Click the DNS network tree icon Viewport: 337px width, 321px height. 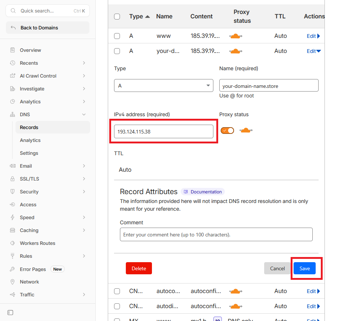(x=13, y=114)
